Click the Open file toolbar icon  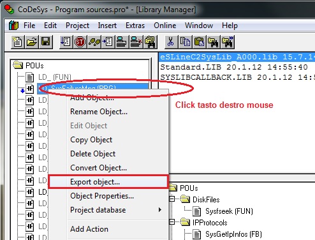pos(32,41)
